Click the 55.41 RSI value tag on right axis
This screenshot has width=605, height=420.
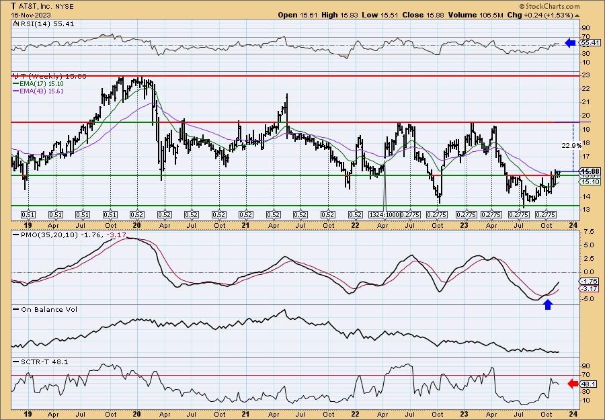[x=590, y=43]
